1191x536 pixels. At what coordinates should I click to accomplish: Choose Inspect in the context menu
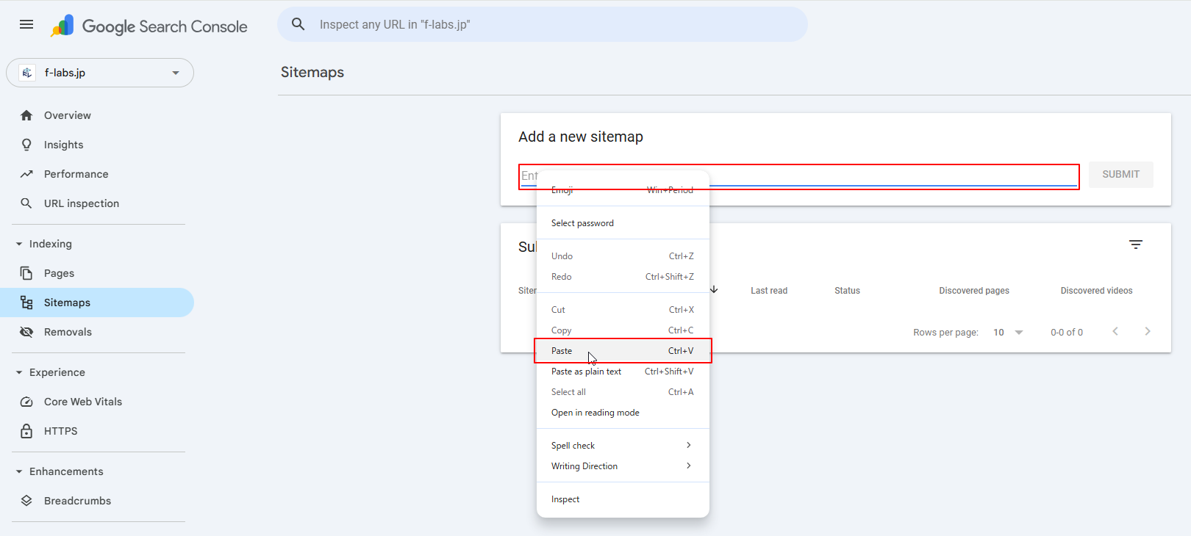pyautogui.click(x=623, y=499)
